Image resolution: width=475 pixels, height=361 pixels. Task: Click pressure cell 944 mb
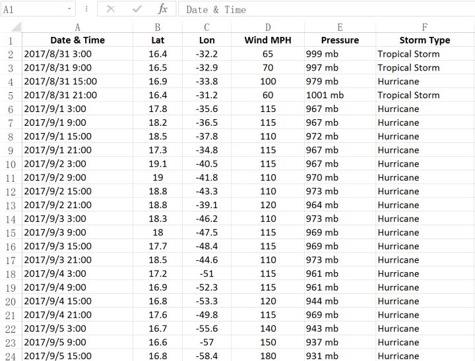(x=340, y=301)
